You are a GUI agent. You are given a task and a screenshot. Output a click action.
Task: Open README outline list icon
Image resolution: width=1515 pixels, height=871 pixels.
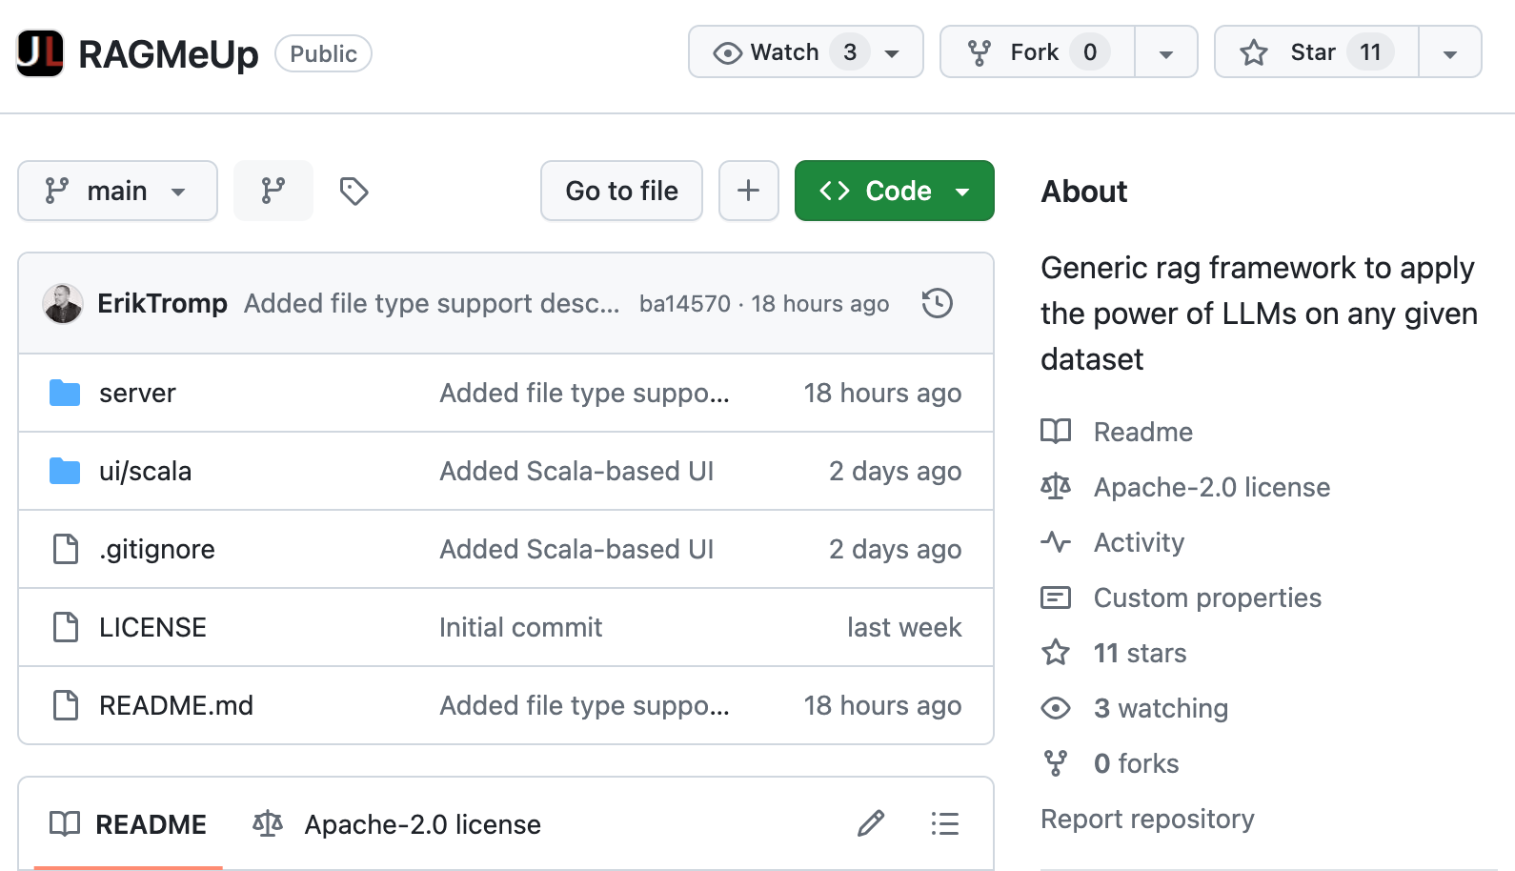[x=944, y=823]
